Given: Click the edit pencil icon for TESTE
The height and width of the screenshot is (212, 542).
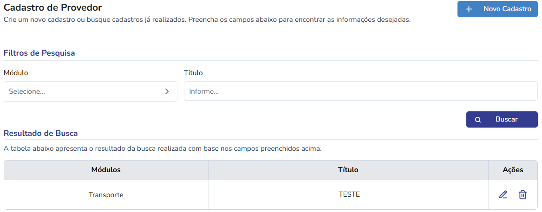Looking at the screenshot, I should pyautogui.click(x=503, y=195).
